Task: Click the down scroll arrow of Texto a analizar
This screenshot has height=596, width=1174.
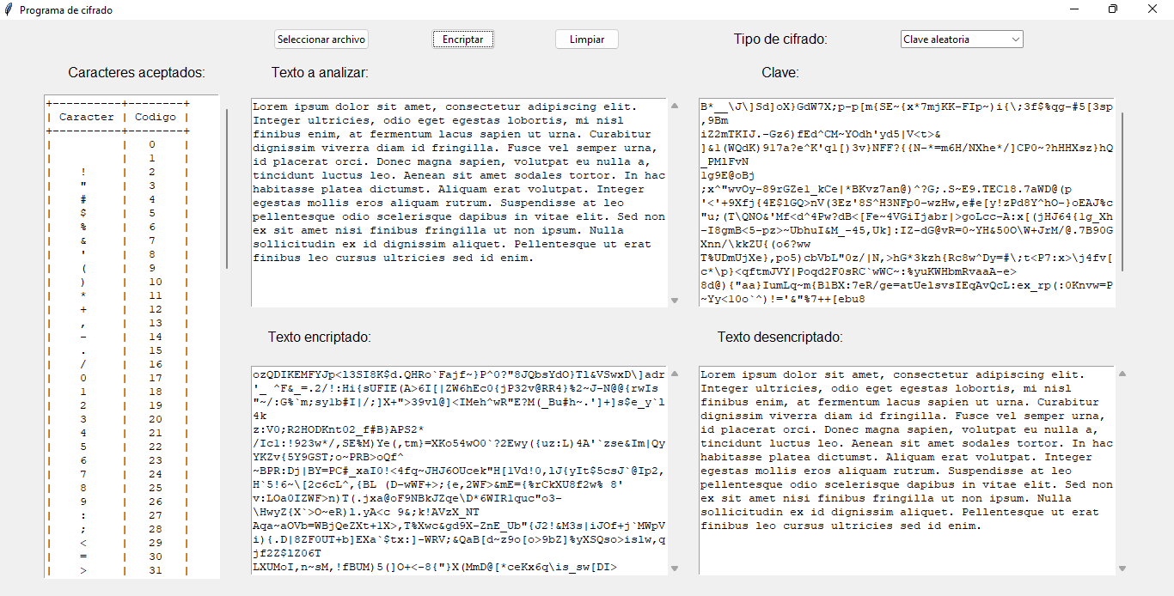Action: 675,300
